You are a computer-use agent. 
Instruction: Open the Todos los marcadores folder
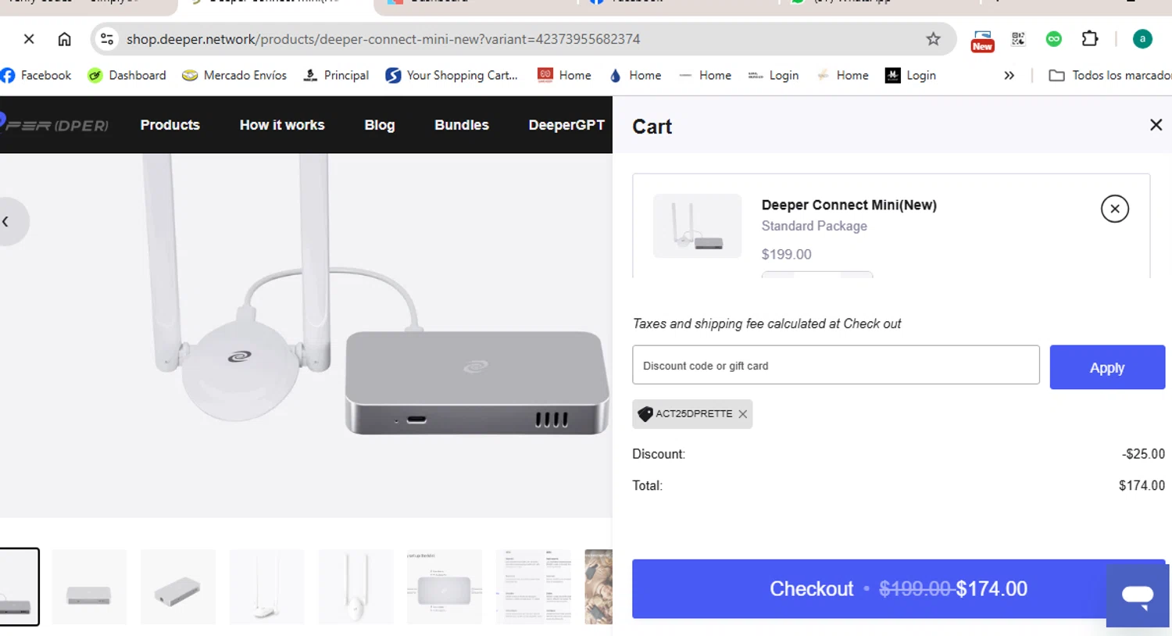click(x=1110, y=75)
